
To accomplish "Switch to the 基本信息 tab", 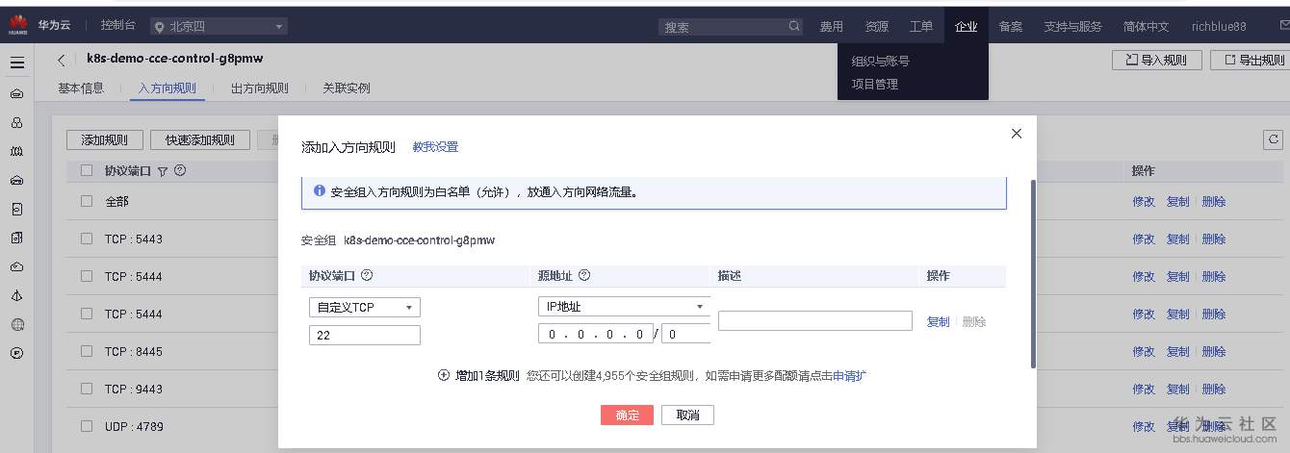I will 81,88.
